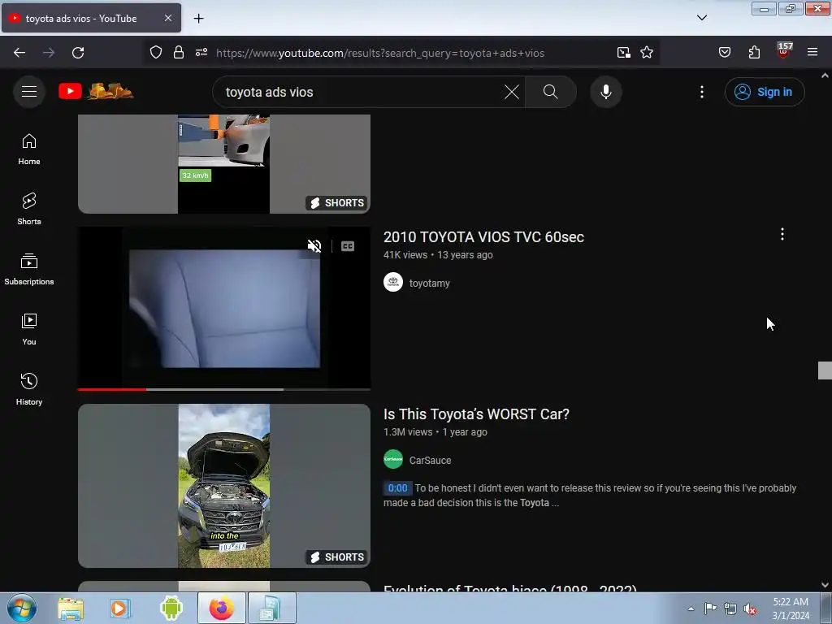Image resolution: width=832 pixels, height=624 pixels.
Task: View site security via the padlock icon
Action: tap(179, 53)
